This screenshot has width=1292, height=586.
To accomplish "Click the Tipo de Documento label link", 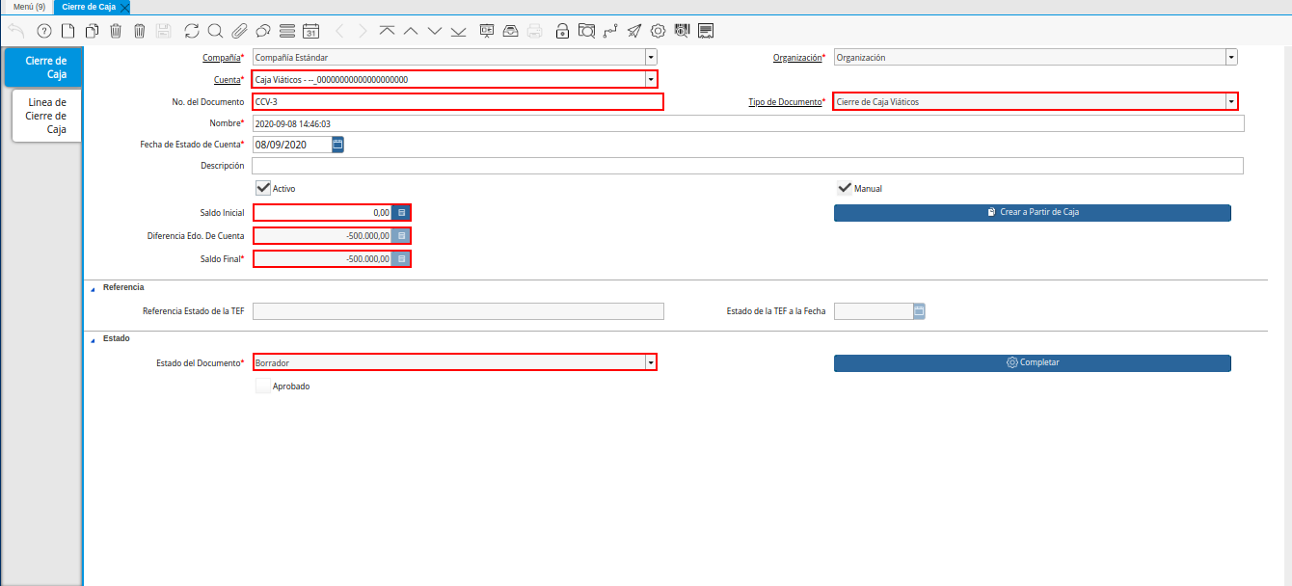I will point(784,102).
